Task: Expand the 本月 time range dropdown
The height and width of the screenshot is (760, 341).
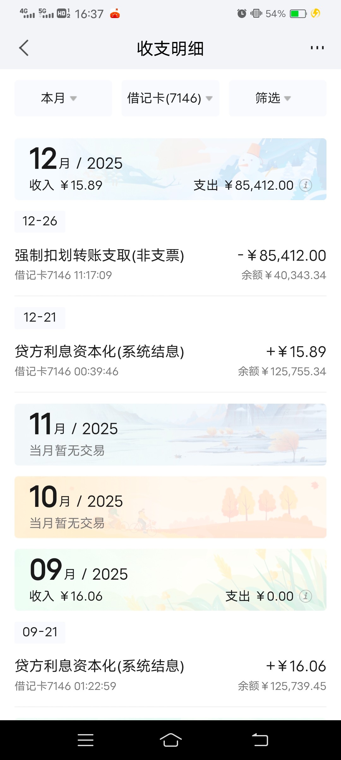Action: click(63, 98)
